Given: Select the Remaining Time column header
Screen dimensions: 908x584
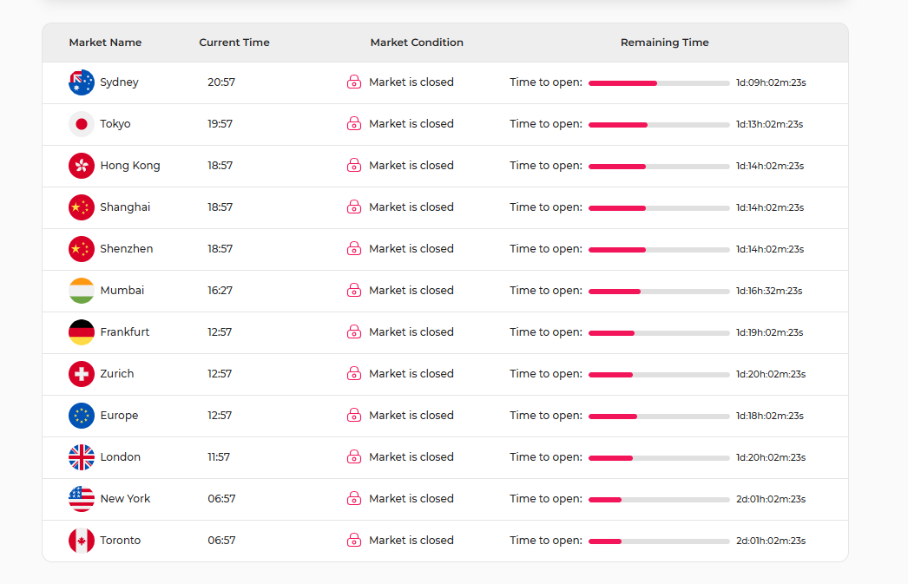Looking at the screenshot, I should [664, 43].
